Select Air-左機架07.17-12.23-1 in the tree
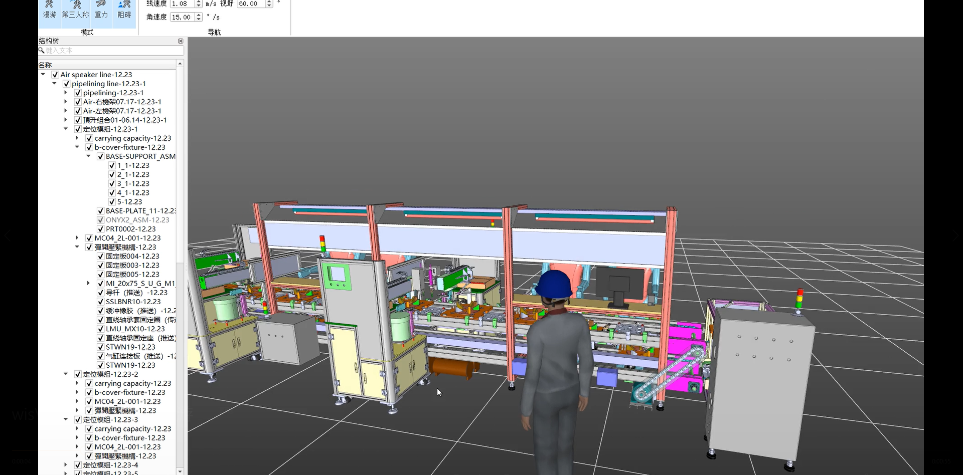 point(122,111)
